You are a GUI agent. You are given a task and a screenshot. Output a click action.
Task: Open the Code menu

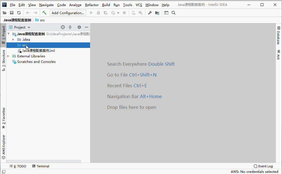[61, 5]
